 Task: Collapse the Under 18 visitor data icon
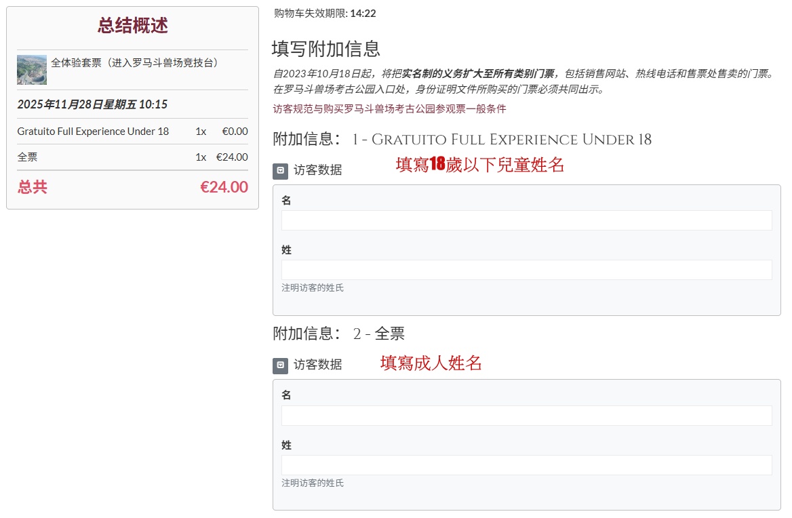[x=281, y=171]
